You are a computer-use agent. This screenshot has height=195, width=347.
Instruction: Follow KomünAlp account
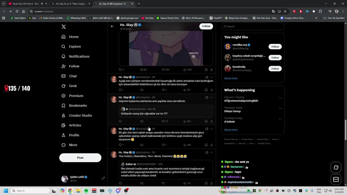click(x=275, y=69)
